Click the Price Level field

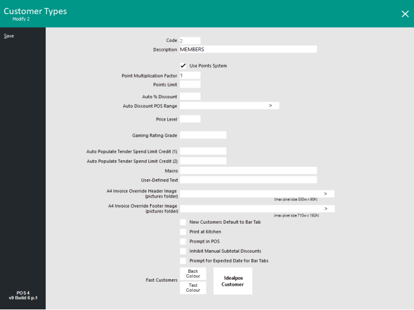click(x=190, y=119)
